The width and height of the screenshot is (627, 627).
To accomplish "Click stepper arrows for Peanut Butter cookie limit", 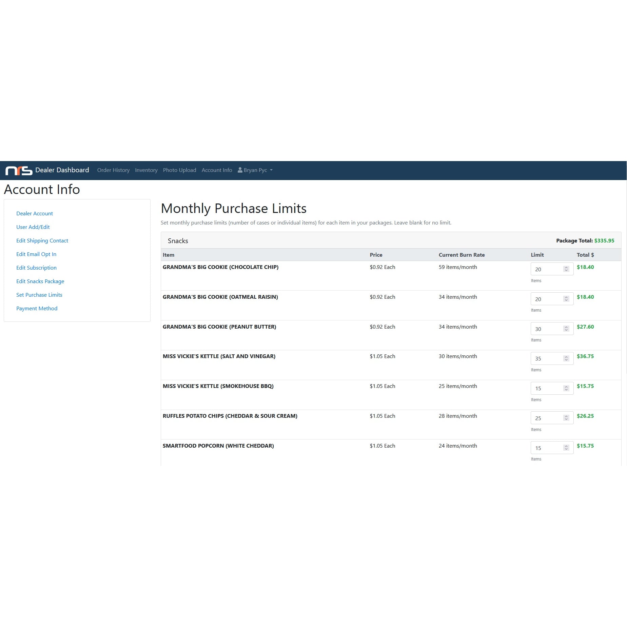I will click(x=566, y=329).
